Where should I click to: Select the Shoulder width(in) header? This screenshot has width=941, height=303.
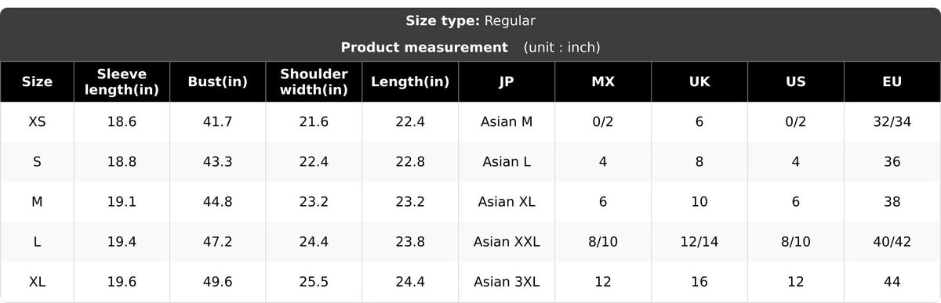point(314,82)
